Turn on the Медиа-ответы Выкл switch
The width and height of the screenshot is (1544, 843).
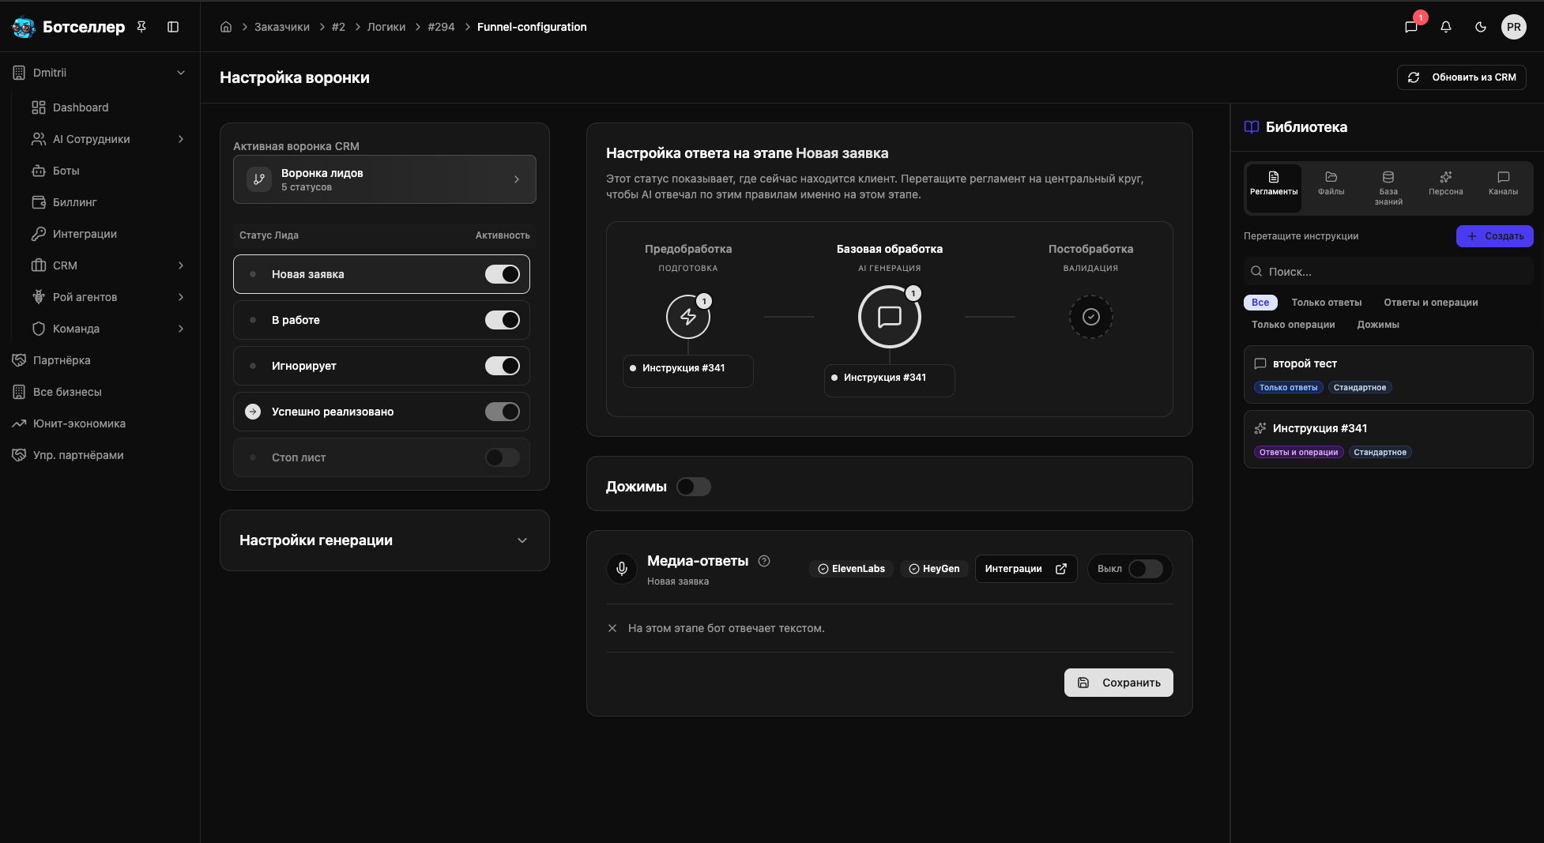[x=1146, y=569]
